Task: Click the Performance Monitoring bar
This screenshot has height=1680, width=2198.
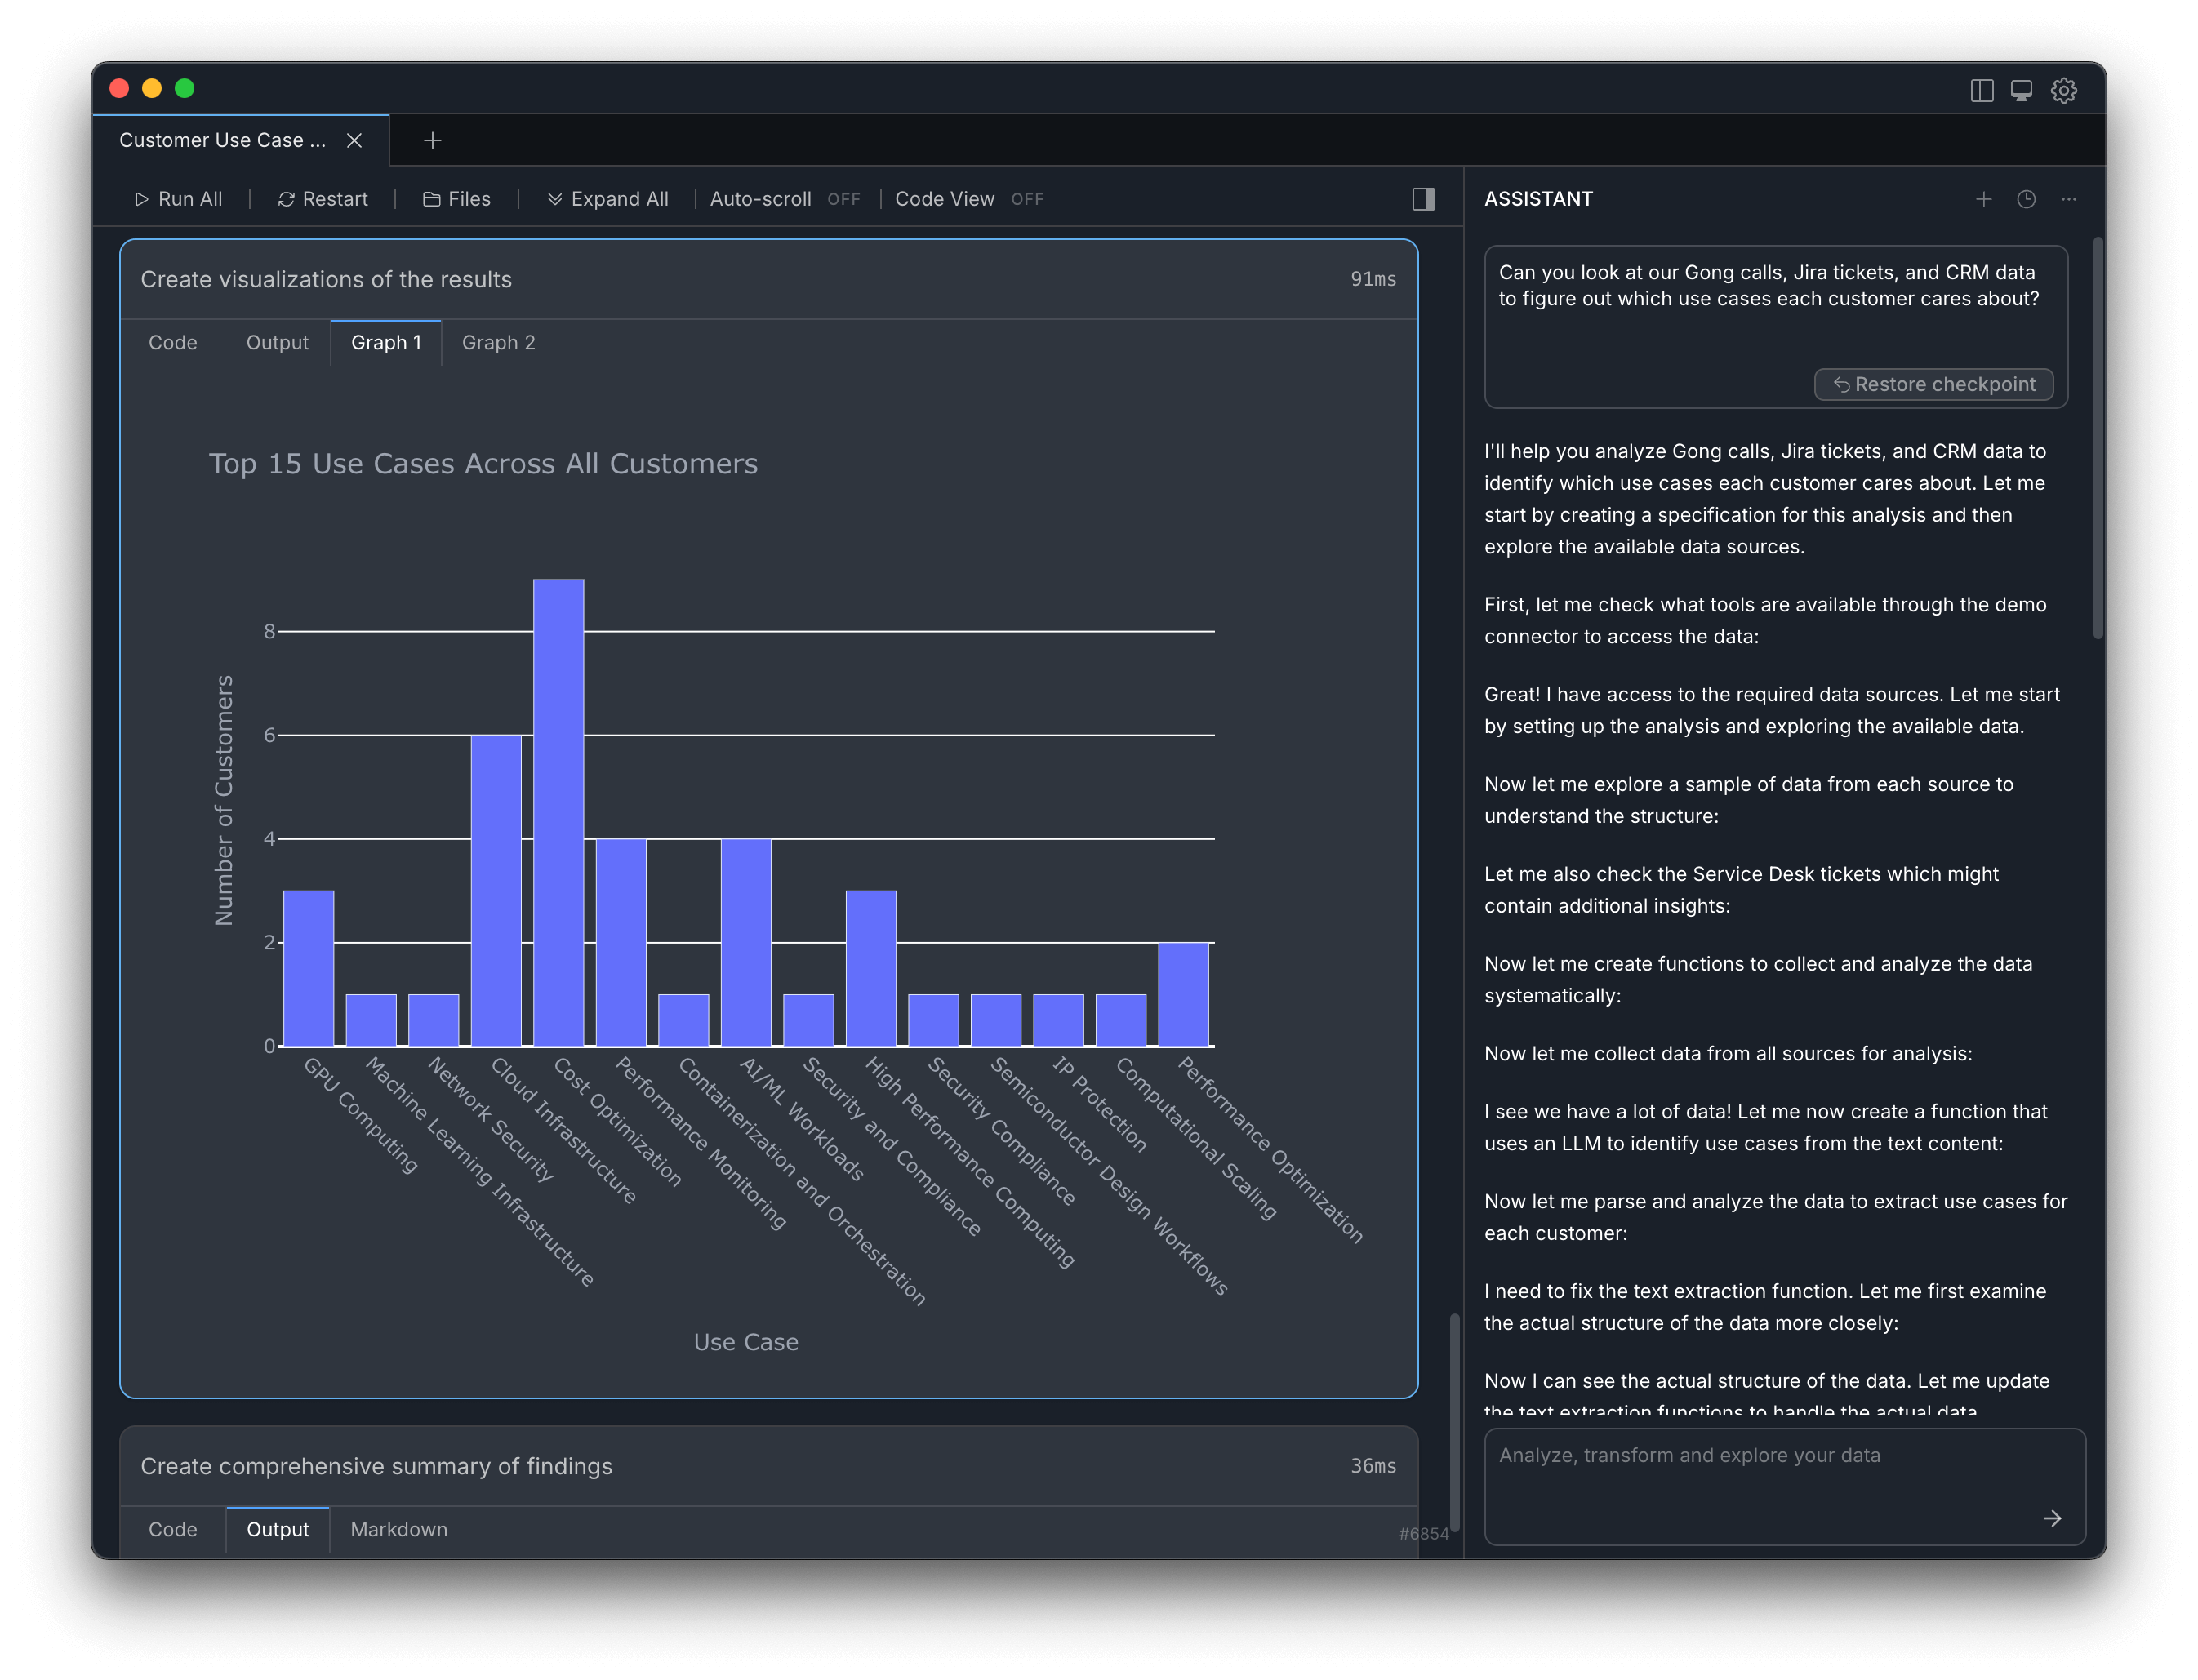Action: 621,942
